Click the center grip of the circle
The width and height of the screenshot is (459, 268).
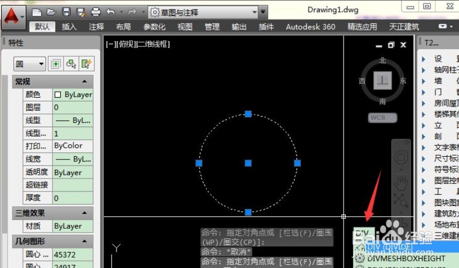click(248, 163)
